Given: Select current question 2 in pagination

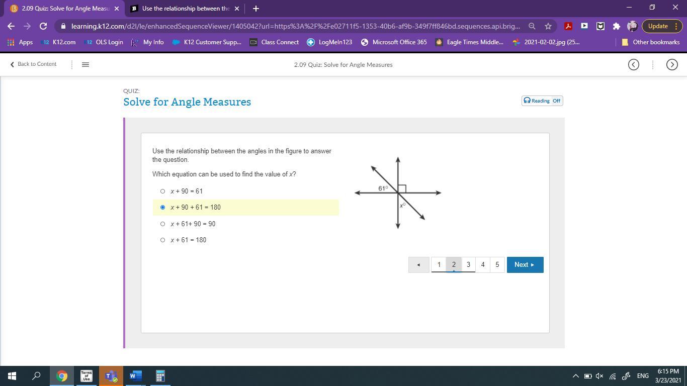Looking at the screenshot, I should tap(454, 265).
